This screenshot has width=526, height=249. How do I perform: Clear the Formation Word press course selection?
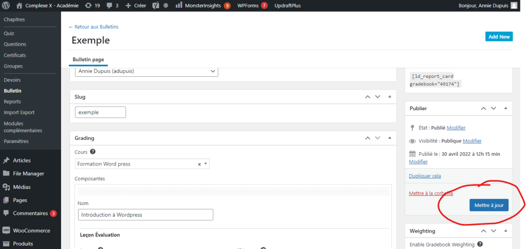click(x=199, y=164)
